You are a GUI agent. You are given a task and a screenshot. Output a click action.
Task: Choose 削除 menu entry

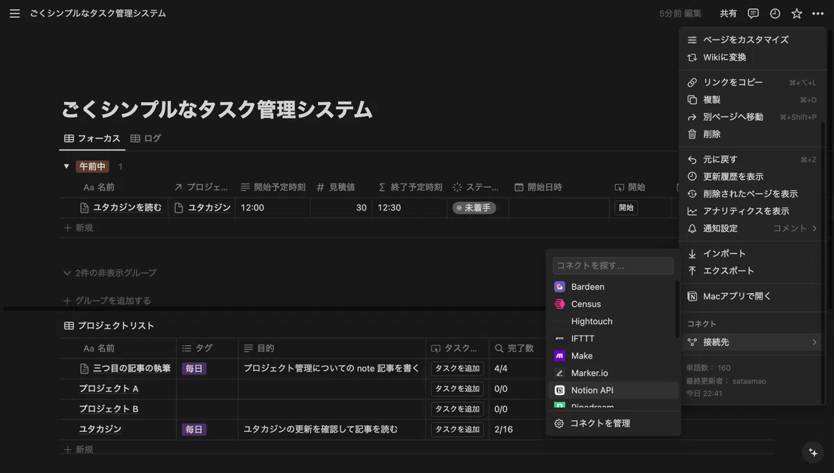[x=752, y=134]
